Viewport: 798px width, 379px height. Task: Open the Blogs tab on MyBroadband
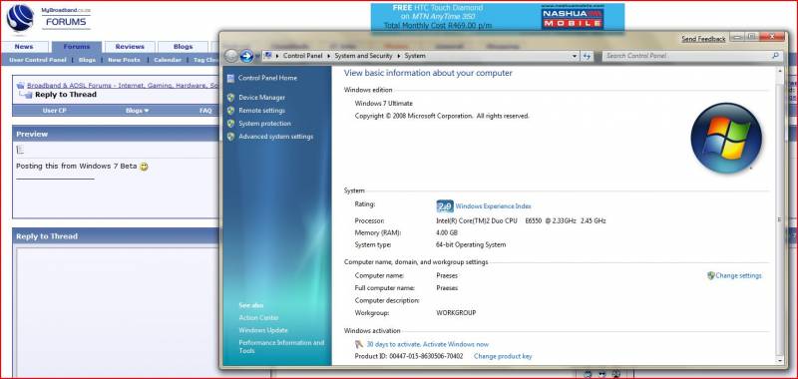pos(183,46)
